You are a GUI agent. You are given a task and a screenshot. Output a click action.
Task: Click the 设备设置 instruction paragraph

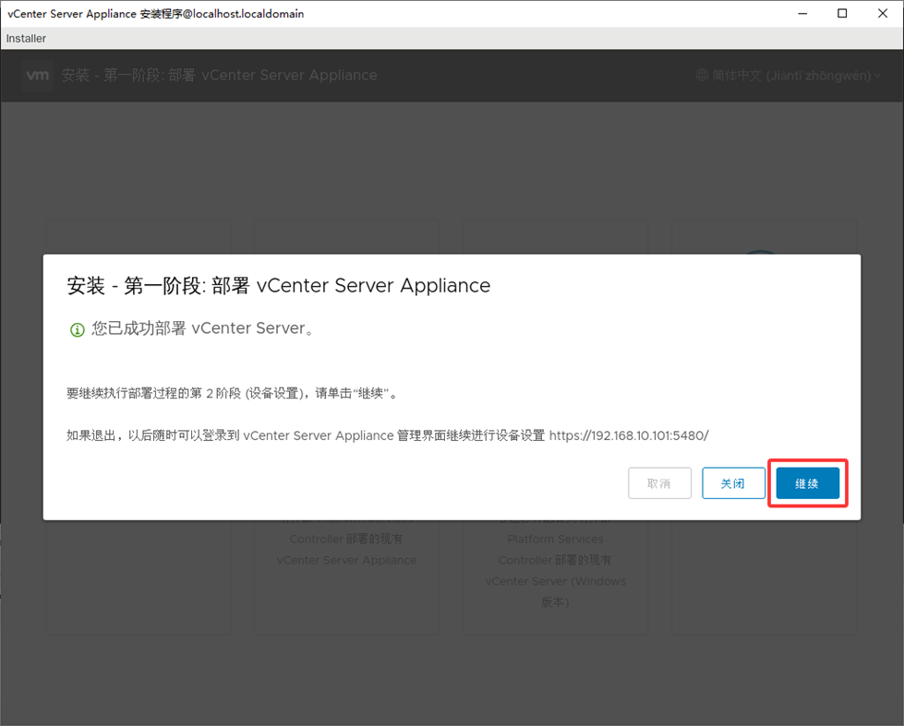pos(232,393)
